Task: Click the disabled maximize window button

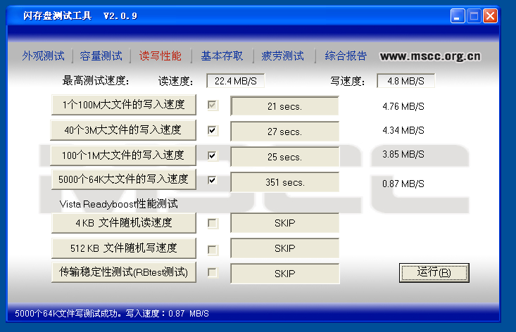Action: pos(474,15)
